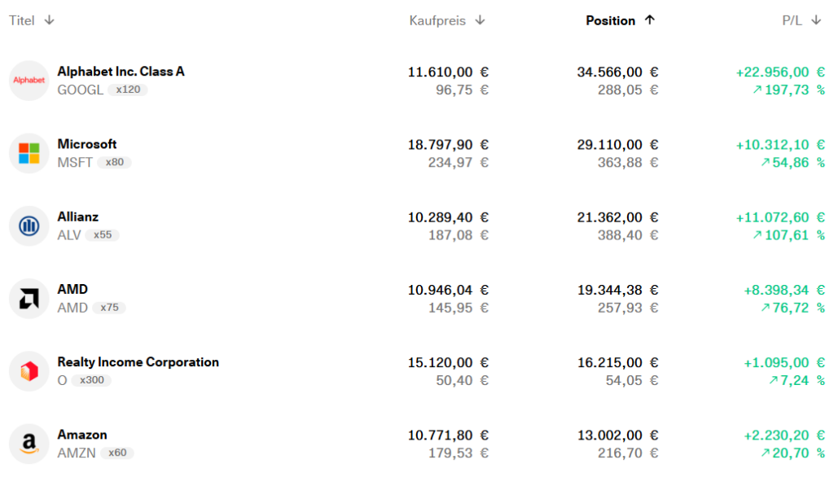834x477 pixels.
Task: Sort holdings by P/L column header
Action: (x=792, y=20)
